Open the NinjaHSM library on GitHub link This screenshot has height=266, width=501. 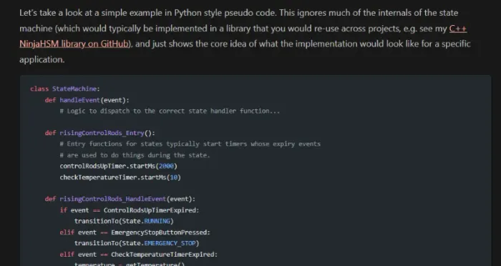[x=74, y=44]
